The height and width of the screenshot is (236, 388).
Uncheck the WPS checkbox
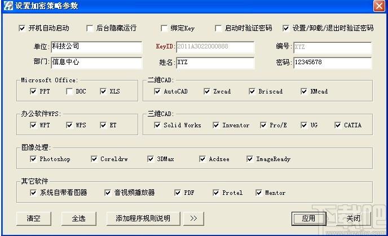tap(69, 125)
